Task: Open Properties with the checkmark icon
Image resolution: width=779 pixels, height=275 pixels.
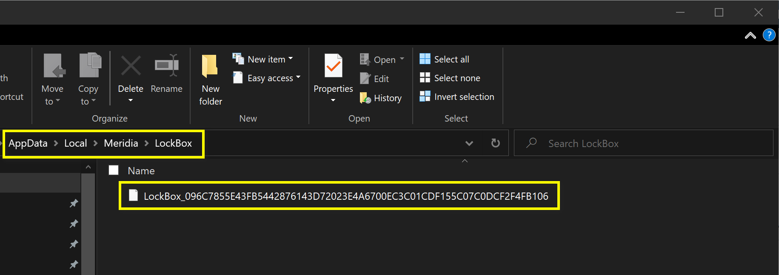Action: [334, 65]
